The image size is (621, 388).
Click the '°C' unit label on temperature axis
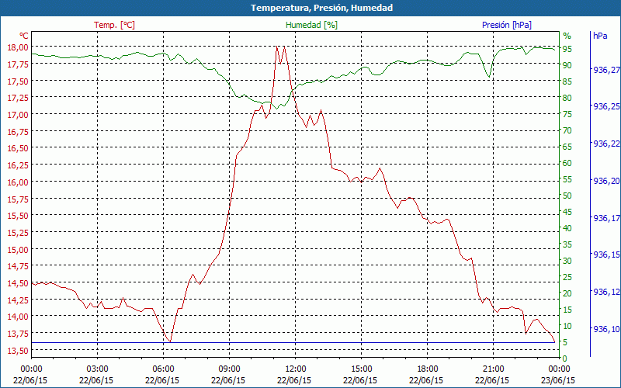[24, 36]
